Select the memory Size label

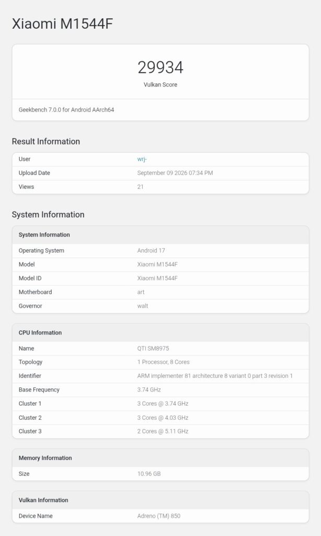[x=24, y=474]
